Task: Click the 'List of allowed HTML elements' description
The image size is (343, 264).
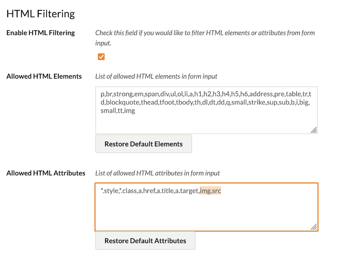Action: point(156,76)
